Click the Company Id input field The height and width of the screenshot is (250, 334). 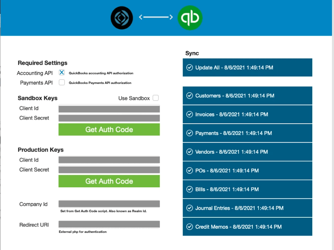(x=109, y=204)
